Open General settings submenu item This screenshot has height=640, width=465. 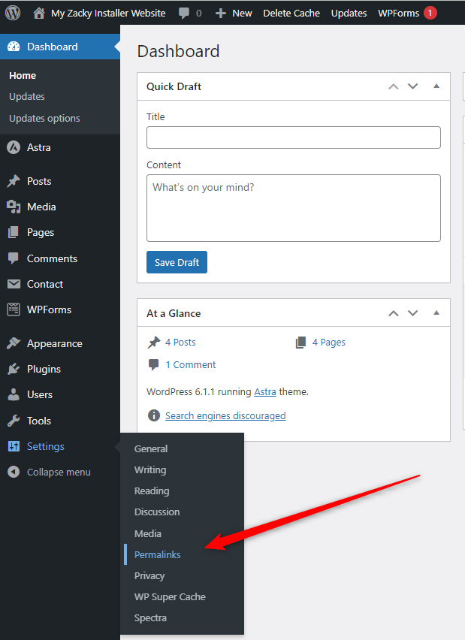click(151, 448)
